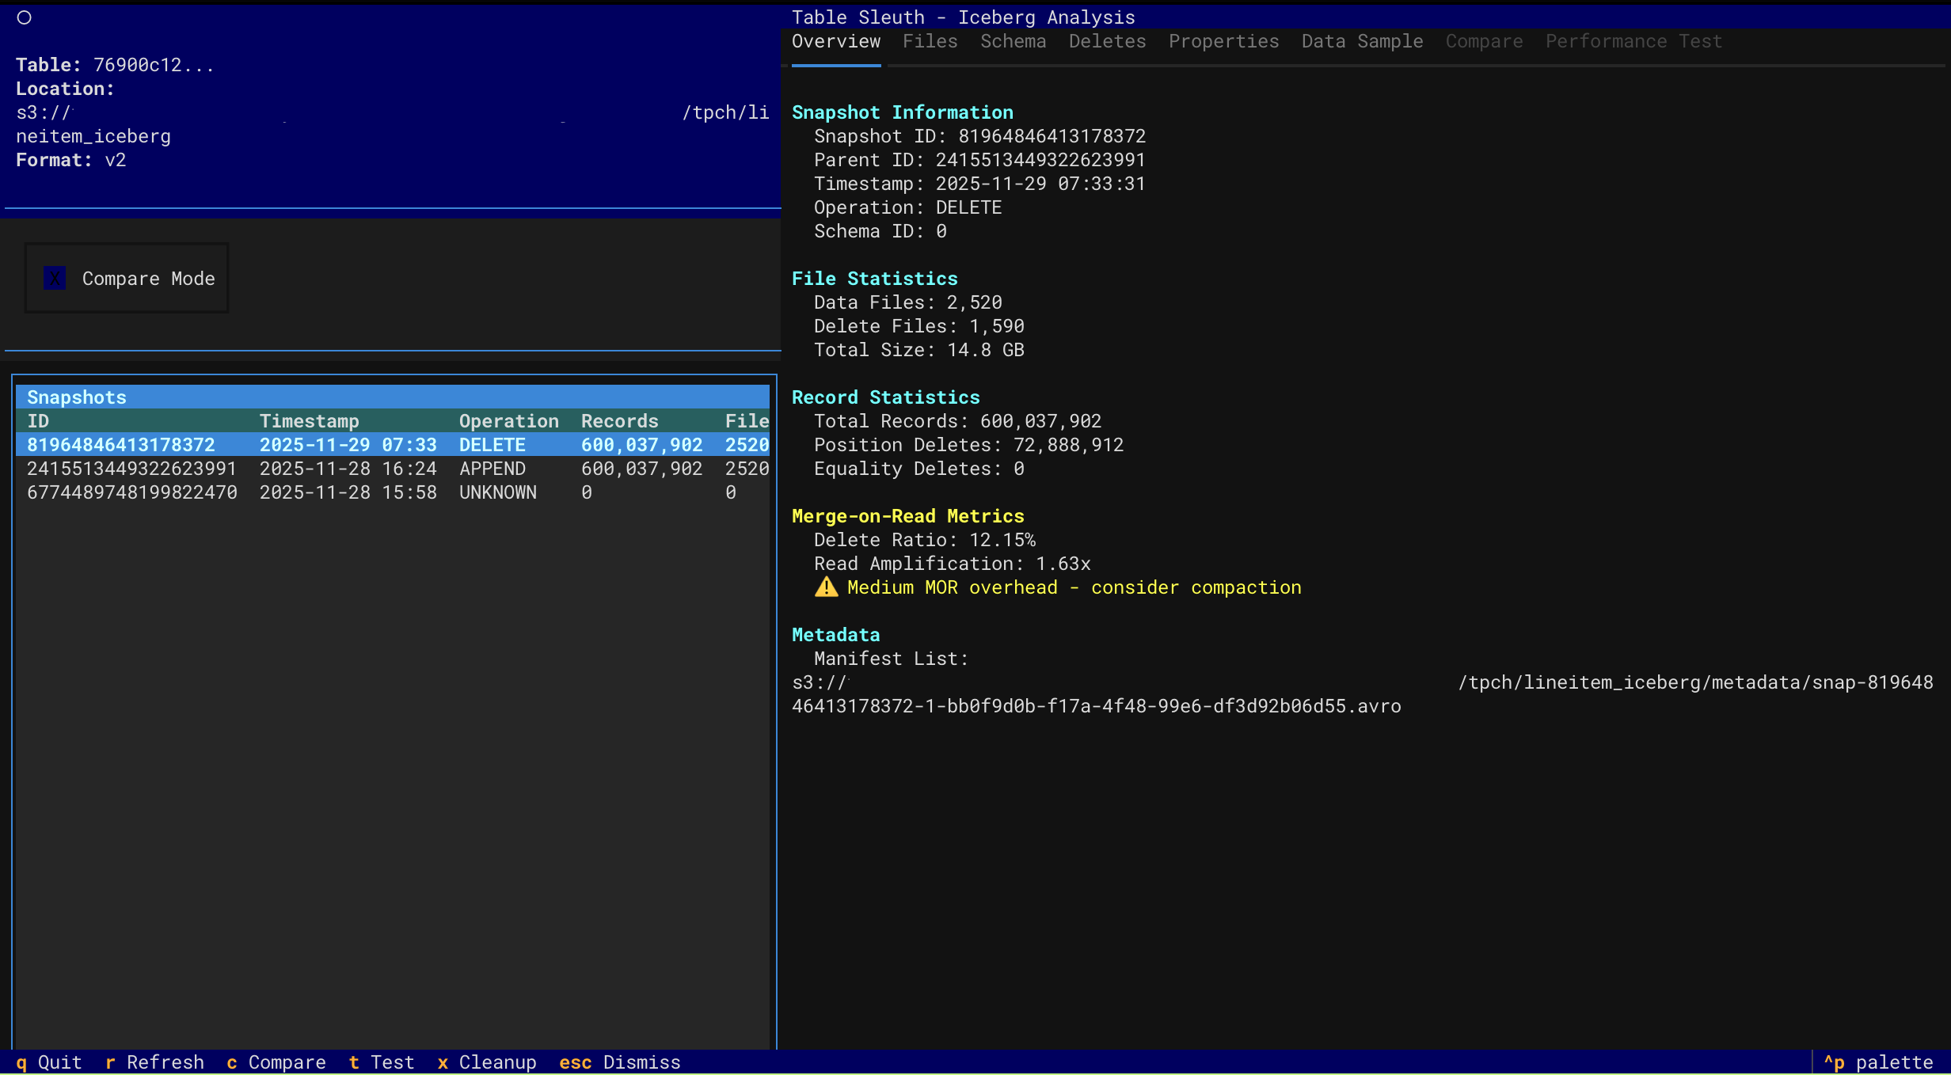Click Refresh in the footer bar
1951x1075 pixels.
[155, 1062]
